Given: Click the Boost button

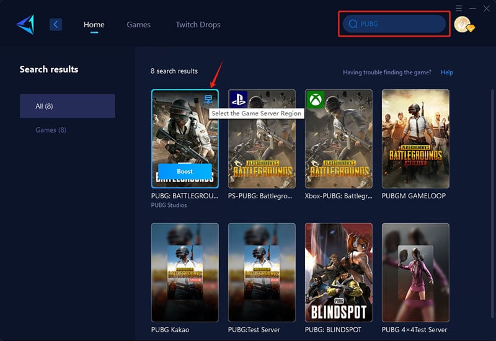Looking at the screenshot, I should [185, 171].
